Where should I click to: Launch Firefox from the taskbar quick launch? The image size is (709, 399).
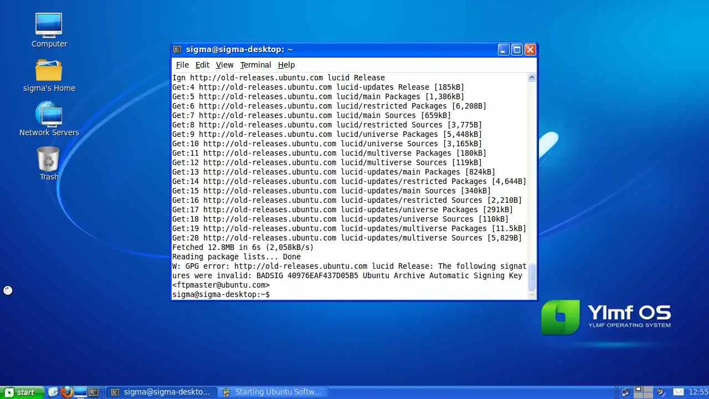67,392
